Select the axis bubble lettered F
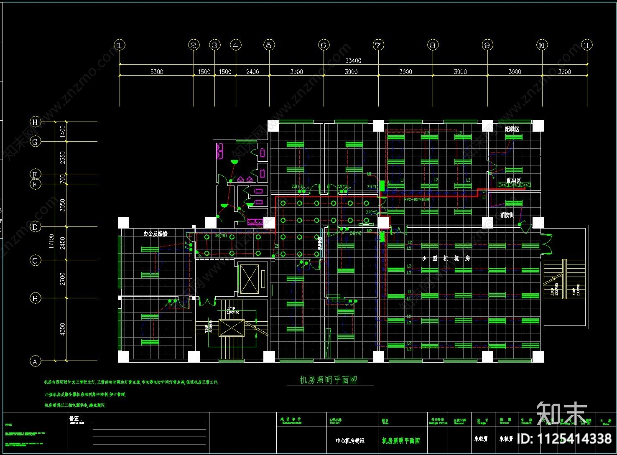This screenshot has width=617, height=455. pyautogui.click(x=35, y=174)
